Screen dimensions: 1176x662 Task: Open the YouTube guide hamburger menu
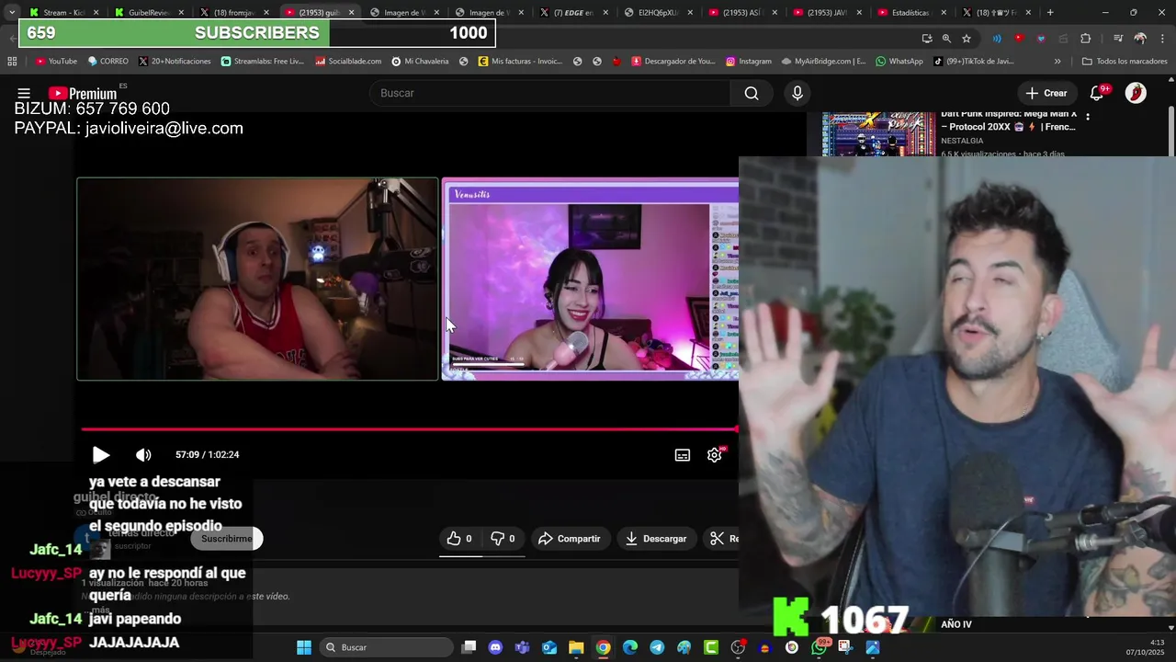24,93
